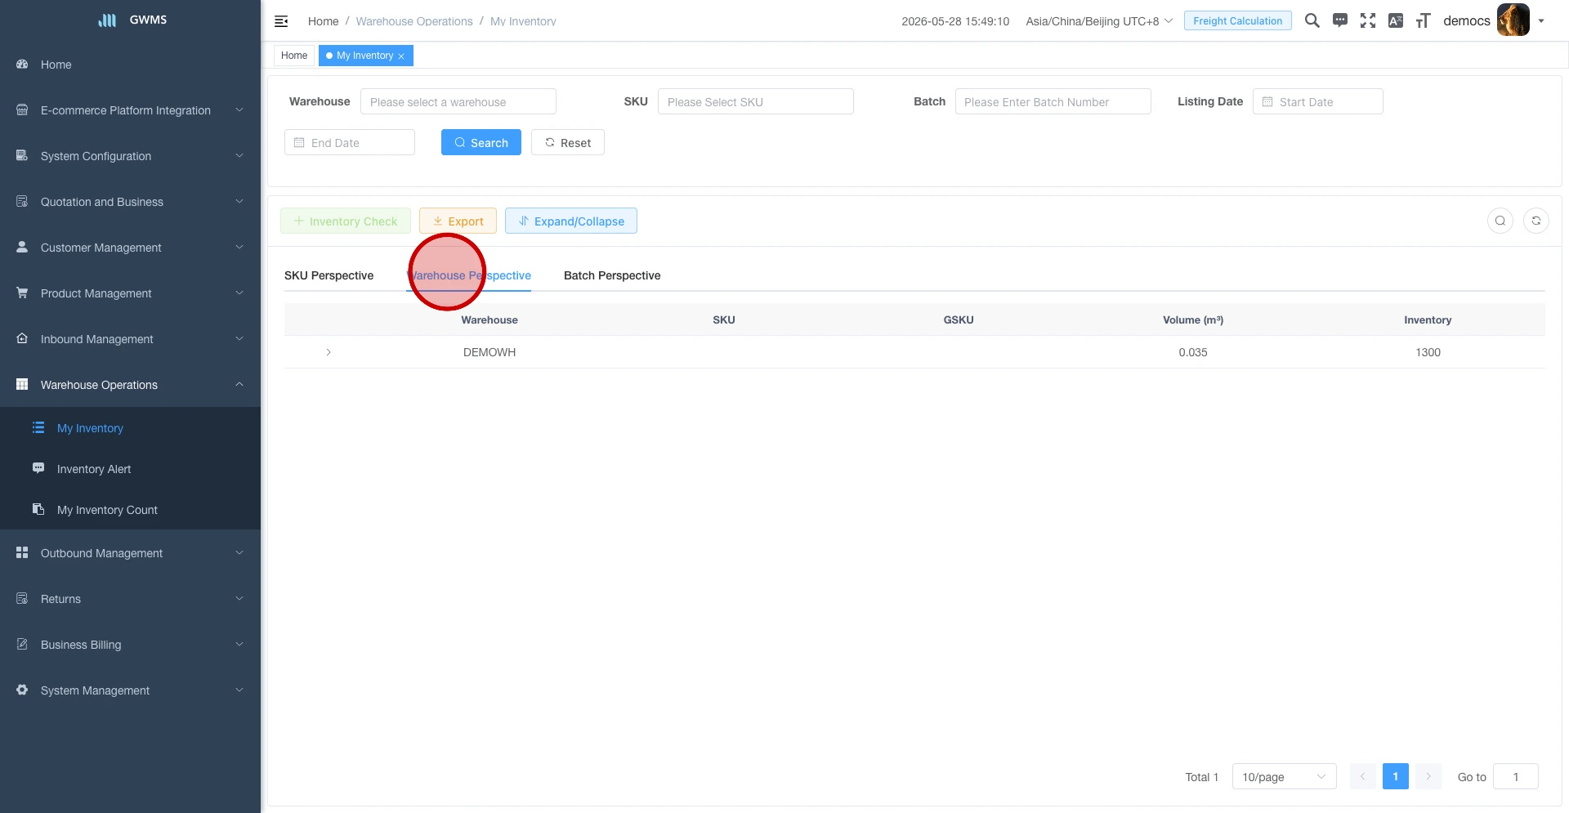Open the font size adjustment icon
This screenshot has width=1569, height=813.
click(1423, 20)
